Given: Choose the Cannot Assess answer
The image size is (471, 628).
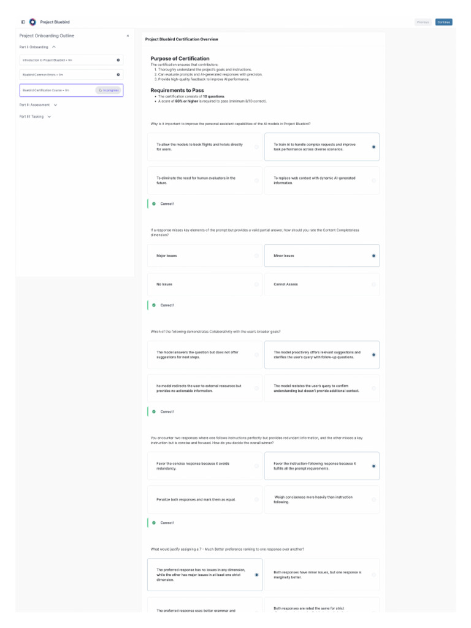Looking at the screenshot, I should click(x=322, y=285).
